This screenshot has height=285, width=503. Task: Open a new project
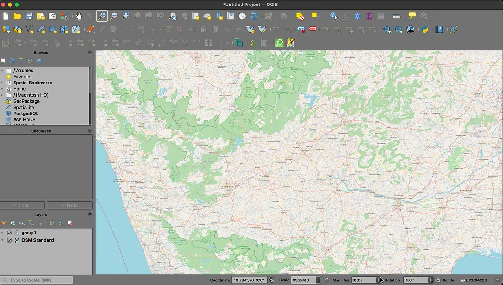pyautogui.click(x=5, y=16)
